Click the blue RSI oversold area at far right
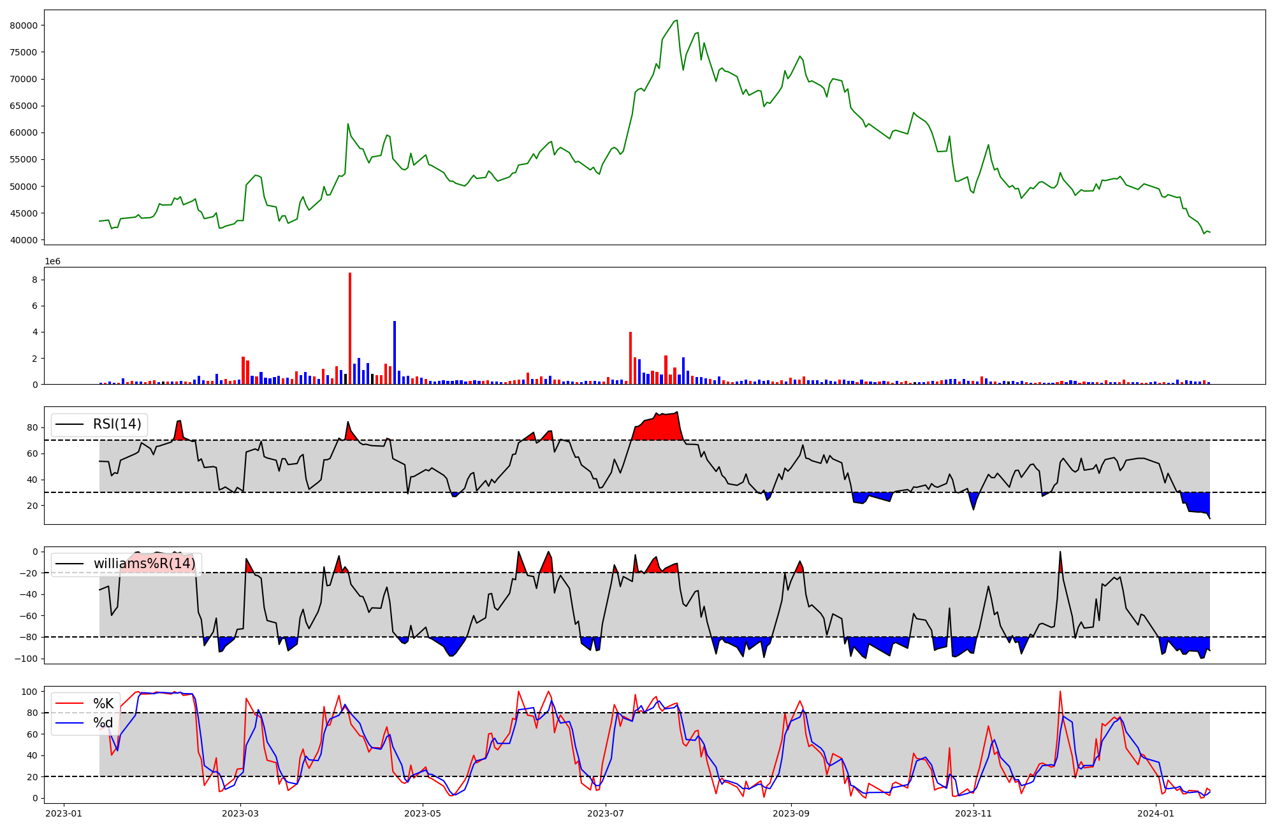1275x828 pixels. 1197,503
